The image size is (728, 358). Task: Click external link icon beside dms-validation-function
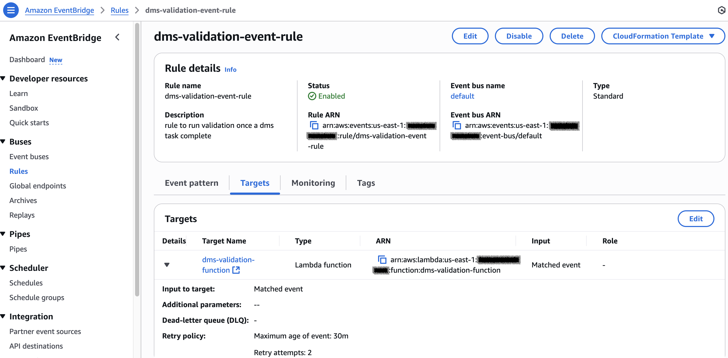point(236,270)
